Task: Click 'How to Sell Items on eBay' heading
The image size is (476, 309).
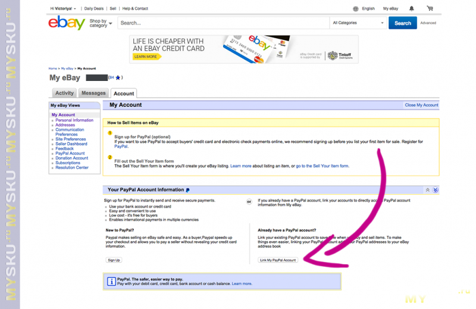Action: pyautogui.click(x=133, y=123)
